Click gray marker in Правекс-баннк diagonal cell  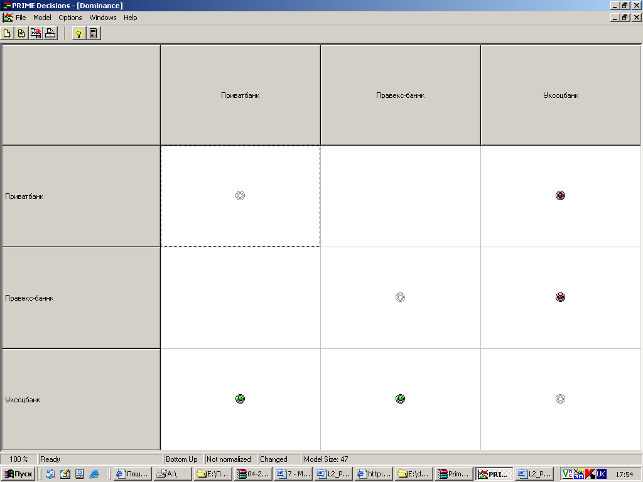click(x=400, y=297)
